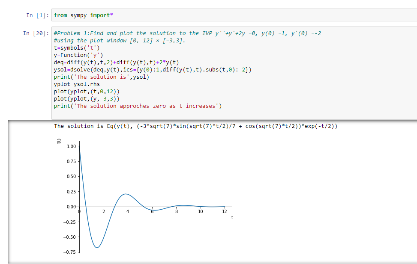Click the t axis label on plot
This screenshot has height=264, width=417.
tap(231, 217)
